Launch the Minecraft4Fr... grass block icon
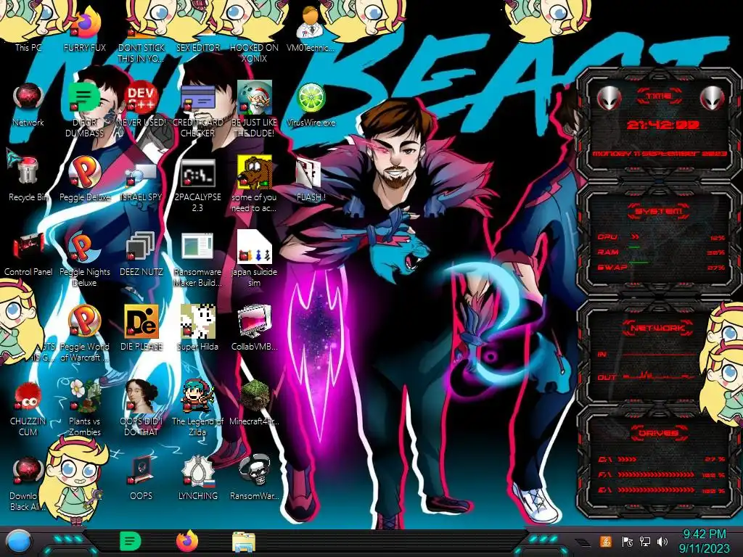 tap(254, 403)
